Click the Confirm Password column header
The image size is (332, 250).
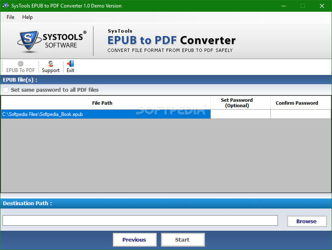tap(301, 103)
